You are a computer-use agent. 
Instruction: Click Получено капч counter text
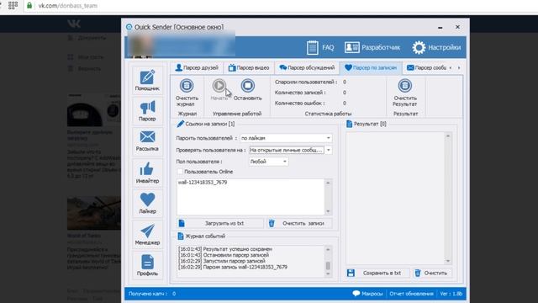pos(152,294)
